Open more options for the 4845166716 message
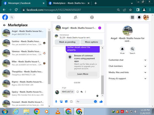 click(x=85, y=92)
